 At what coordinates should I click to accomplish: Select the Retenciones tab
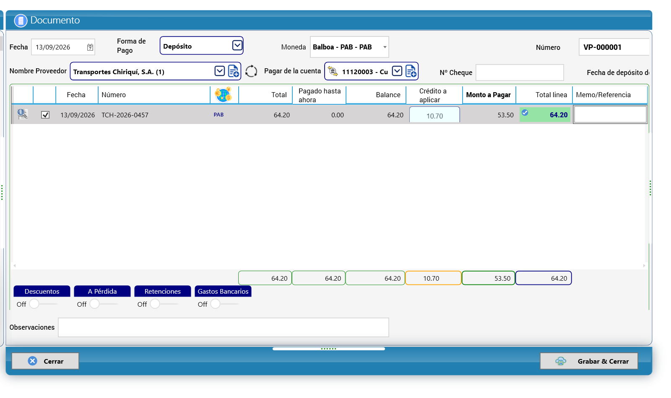tap(163, 291)
